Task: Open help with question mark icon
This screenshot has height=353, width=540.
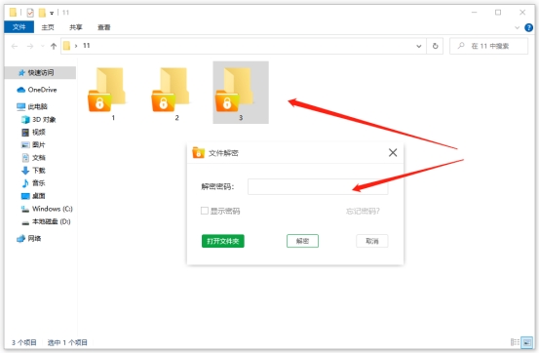Action: [528, 27]
